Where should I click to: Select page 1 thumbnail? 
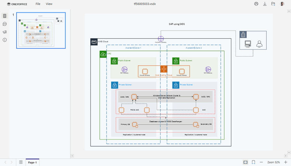(41, 31)
